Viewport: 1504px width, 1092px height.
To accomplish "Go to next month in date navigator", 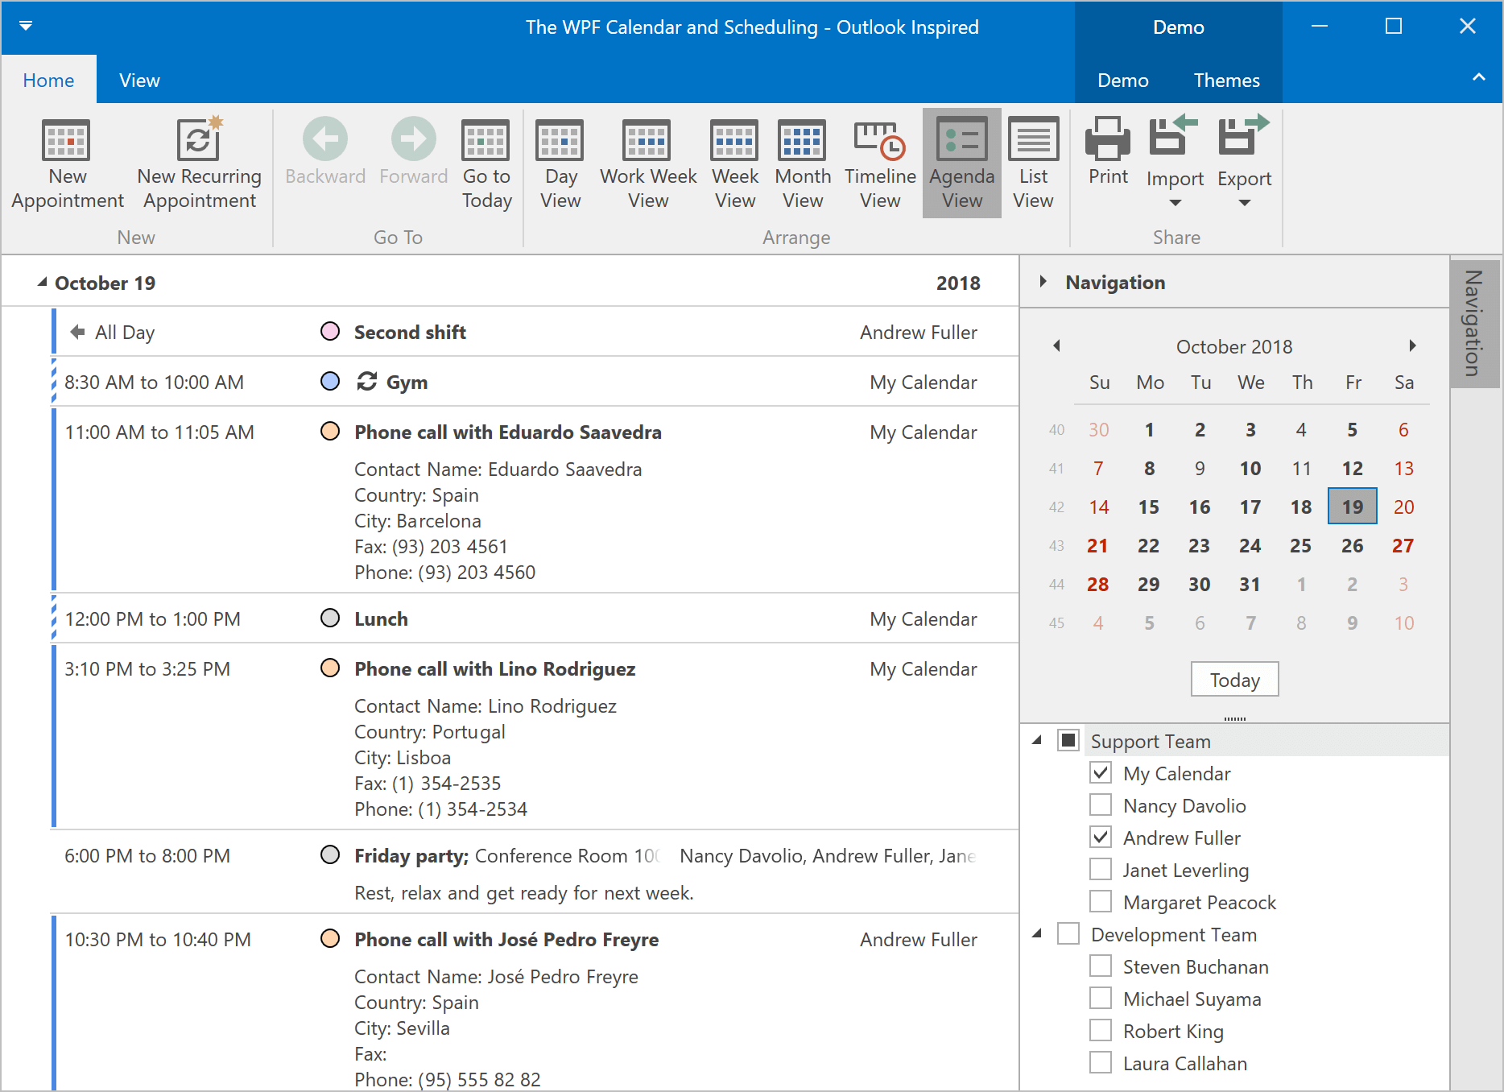I will pyautogui.click(x=1412, y=346).
